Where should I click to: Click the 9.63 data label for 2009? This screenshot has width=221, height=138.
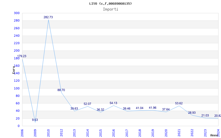[35, 120]
